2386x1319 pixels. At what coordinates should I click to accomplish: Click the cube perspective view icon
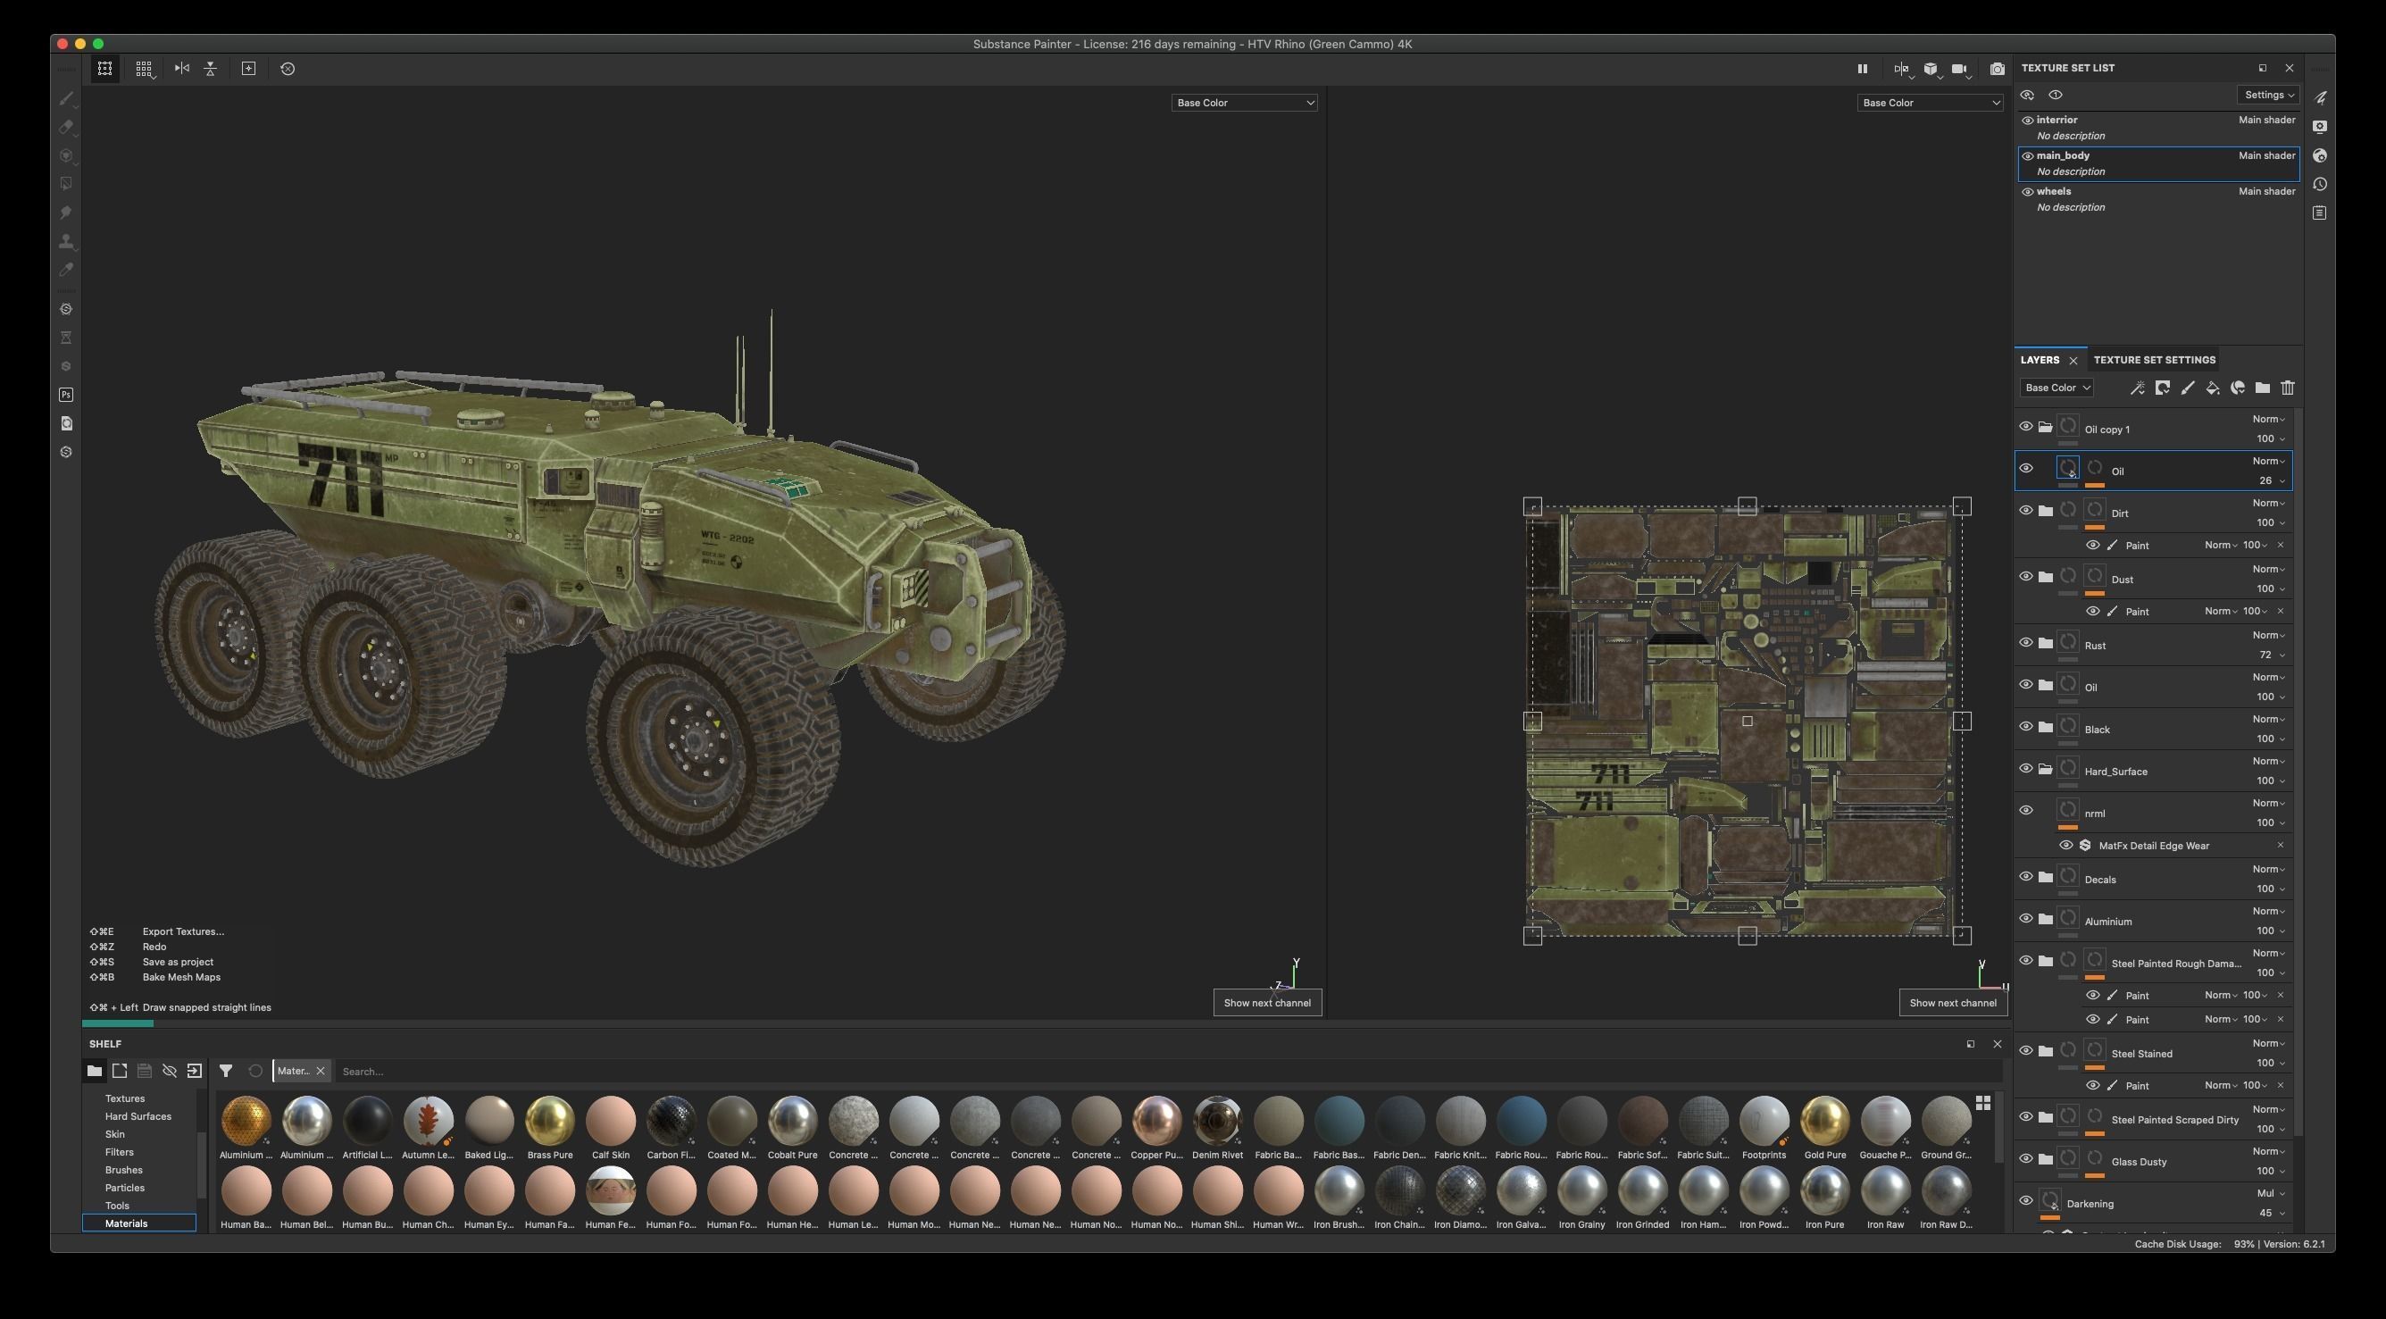(1931, 69)
